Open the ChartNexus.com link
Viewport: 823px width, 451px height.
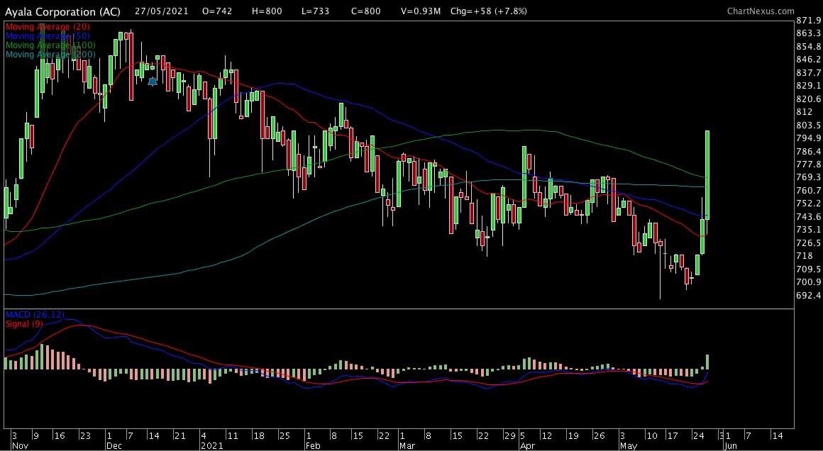(761, 11)
